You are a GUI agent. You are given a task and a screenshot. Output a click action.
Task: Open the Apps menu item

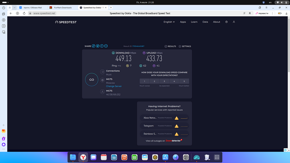pyautogui.click(x=183, y=22)
